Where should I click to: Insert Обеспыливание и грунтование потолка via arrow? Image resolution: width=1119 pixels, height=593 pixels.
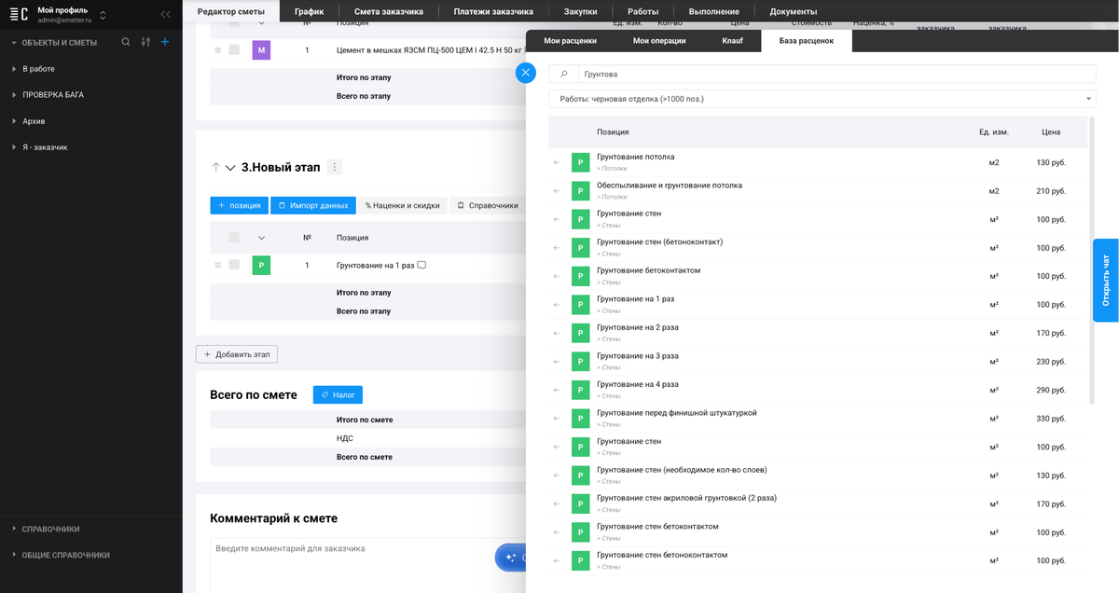pyautogui.click(x=557, y=190)
